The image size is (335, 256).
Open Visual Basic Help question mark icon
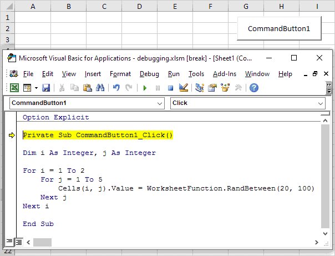coord(254,88)
